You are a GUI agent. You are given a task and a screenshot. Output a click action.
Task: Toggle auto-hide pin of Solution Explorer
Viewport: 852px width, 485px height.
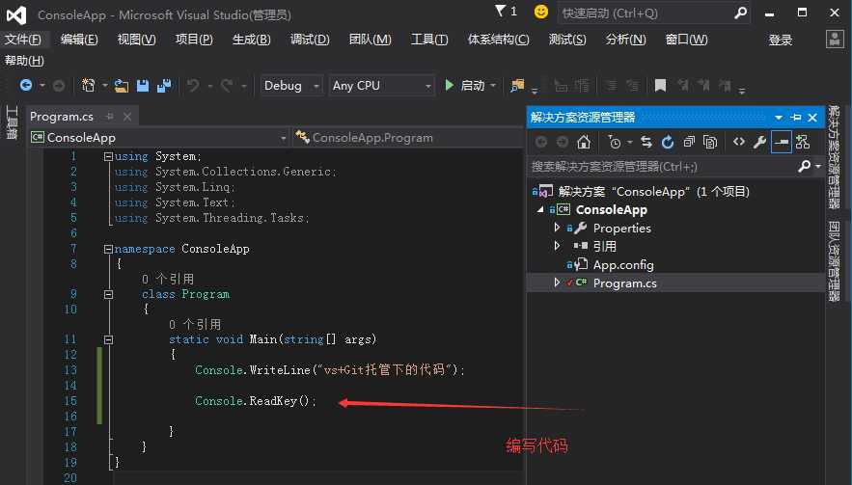coord(796,118)
